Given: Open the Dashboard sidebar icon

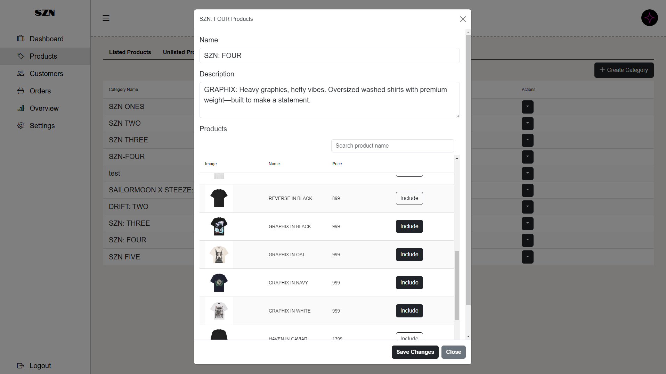Looking at the screenshot, I should point(21,39).
